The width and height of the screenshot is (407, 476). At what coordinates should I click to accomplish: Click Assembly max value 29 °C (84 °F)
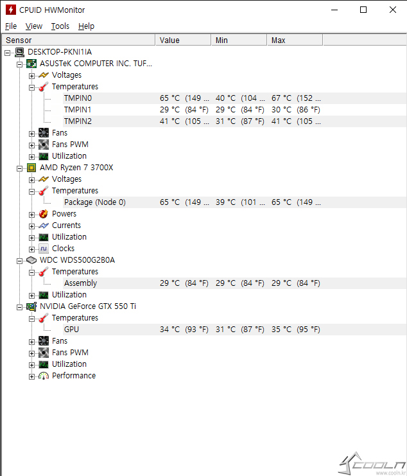pyautogui.click(x=296, y=283)
